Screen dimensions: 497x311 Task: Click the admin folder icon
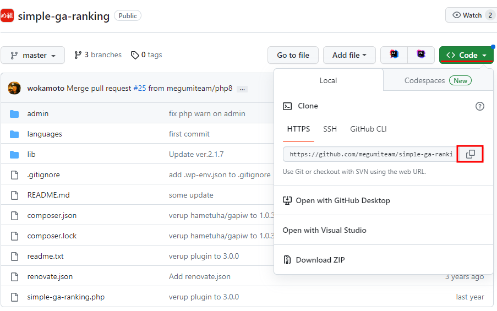(x=14, y=114)
